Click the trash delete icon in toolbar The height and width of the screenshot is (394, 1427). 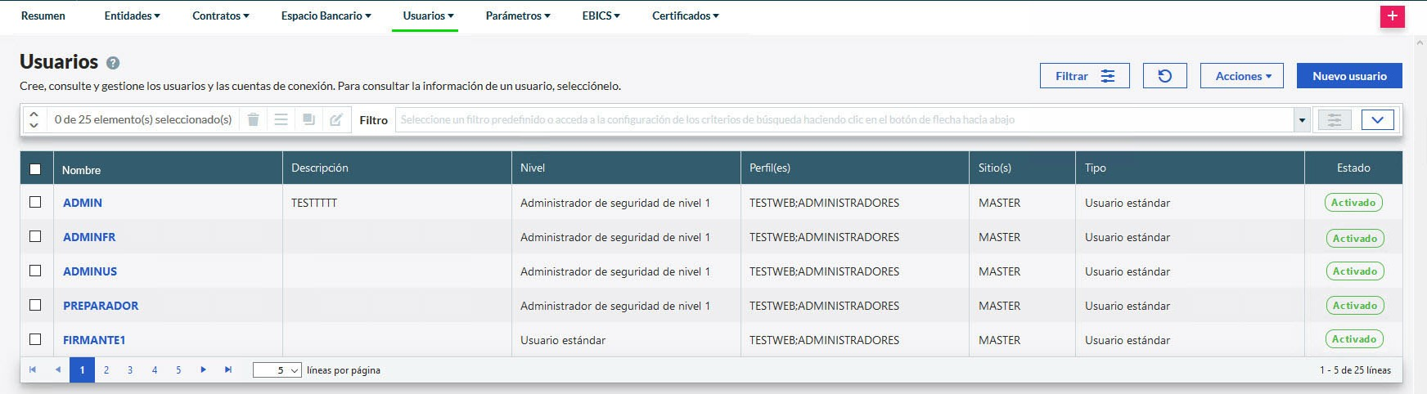coord(254,120)
